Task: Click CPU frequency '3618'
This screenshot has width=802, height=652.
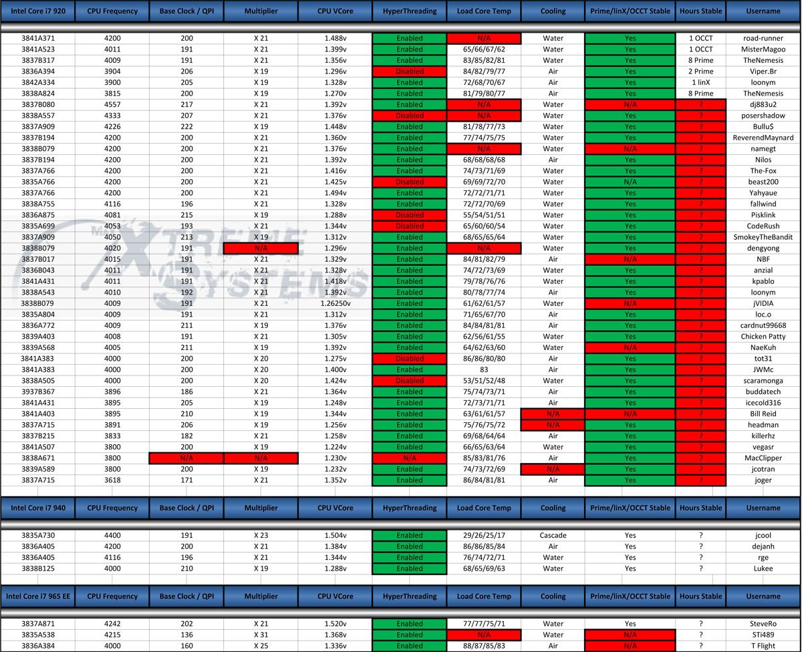Action: 112,480
